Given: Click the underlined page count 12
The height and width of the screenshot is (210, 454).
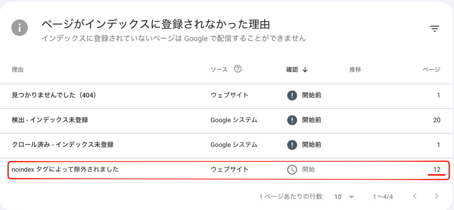Looking at the screenshot, I should click(x=437, y=170).
